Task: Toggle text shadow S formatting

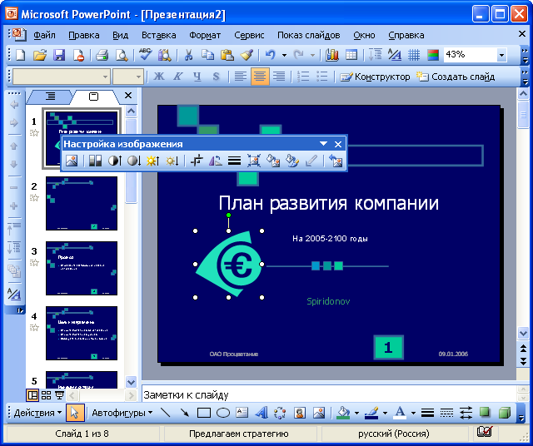Action: click(216, 77)
